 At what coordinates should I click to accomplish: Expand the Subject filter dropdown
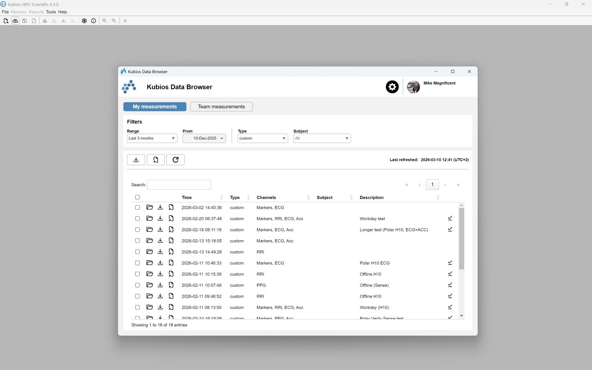click(322, 139)
